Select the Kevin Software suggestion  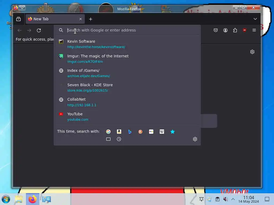pos(127,44)
